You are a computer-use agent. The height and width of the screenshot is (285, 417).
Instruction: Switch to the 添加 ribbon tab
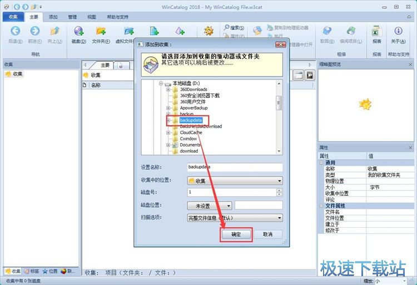coord(53,17)
